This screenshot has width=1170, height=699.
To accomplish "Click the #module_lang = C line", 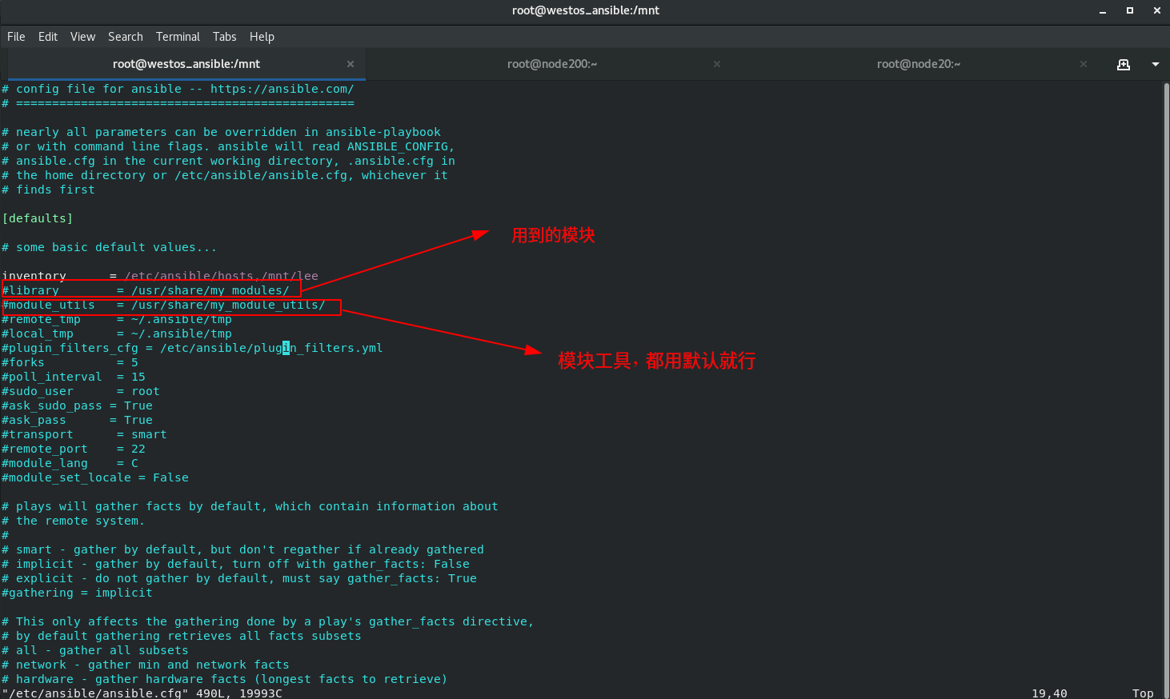I will (x=70, y=463).
